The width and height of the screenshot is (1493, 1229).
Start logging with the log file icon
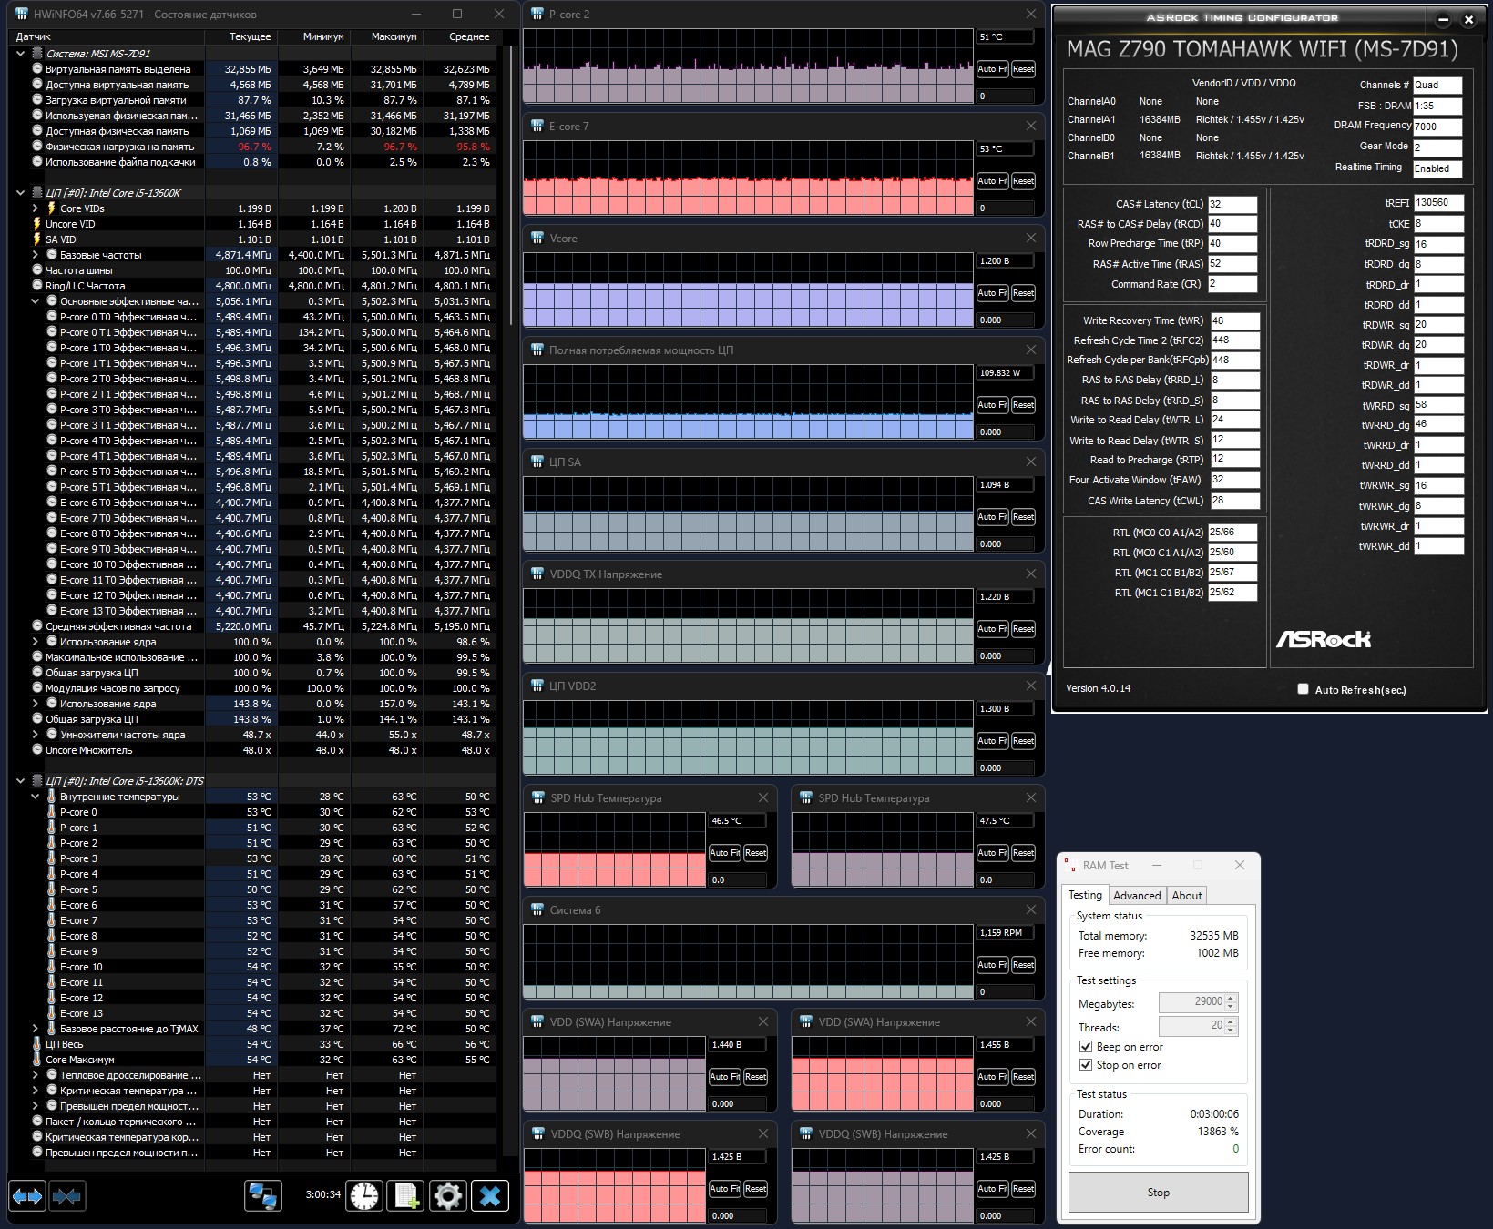coord(406,1195)
